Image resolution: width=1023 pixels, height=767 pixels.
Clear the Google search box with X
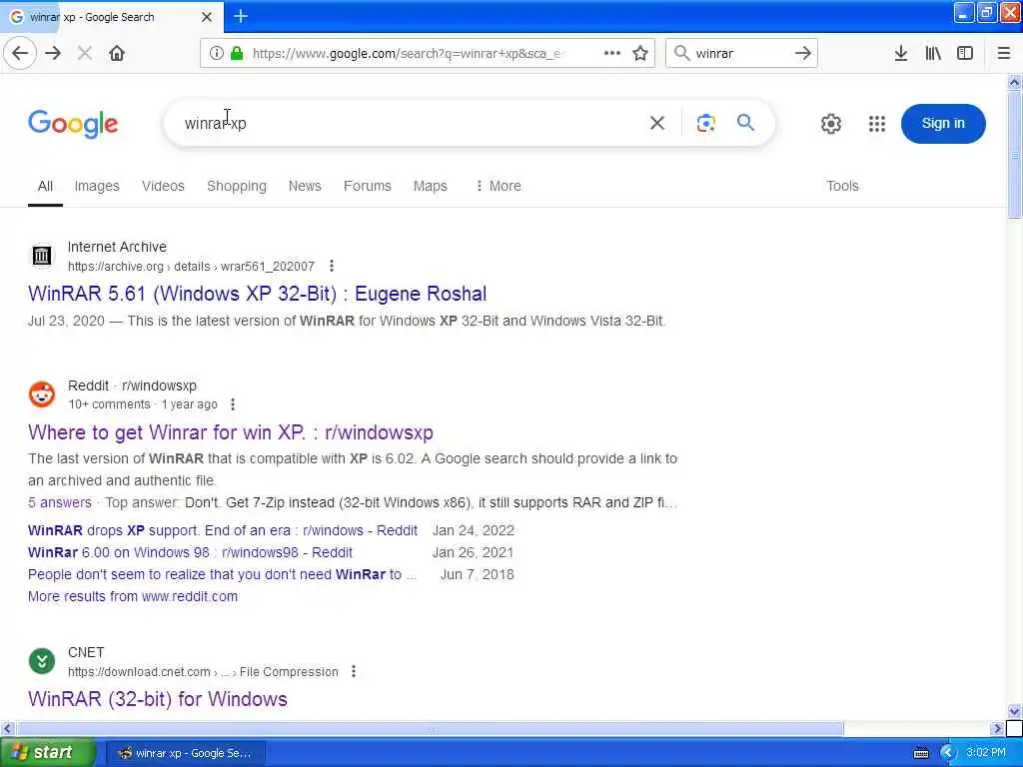(657, 123)
